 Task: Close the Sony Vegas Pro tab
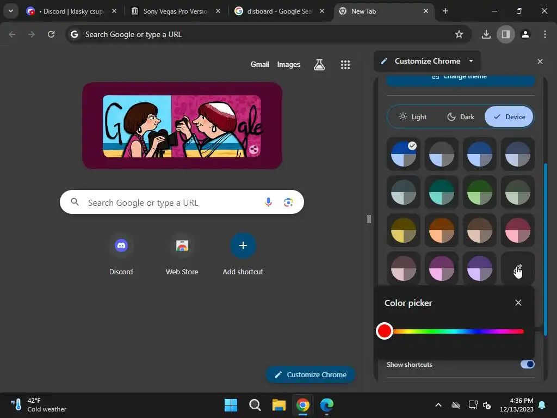[218, 11]
